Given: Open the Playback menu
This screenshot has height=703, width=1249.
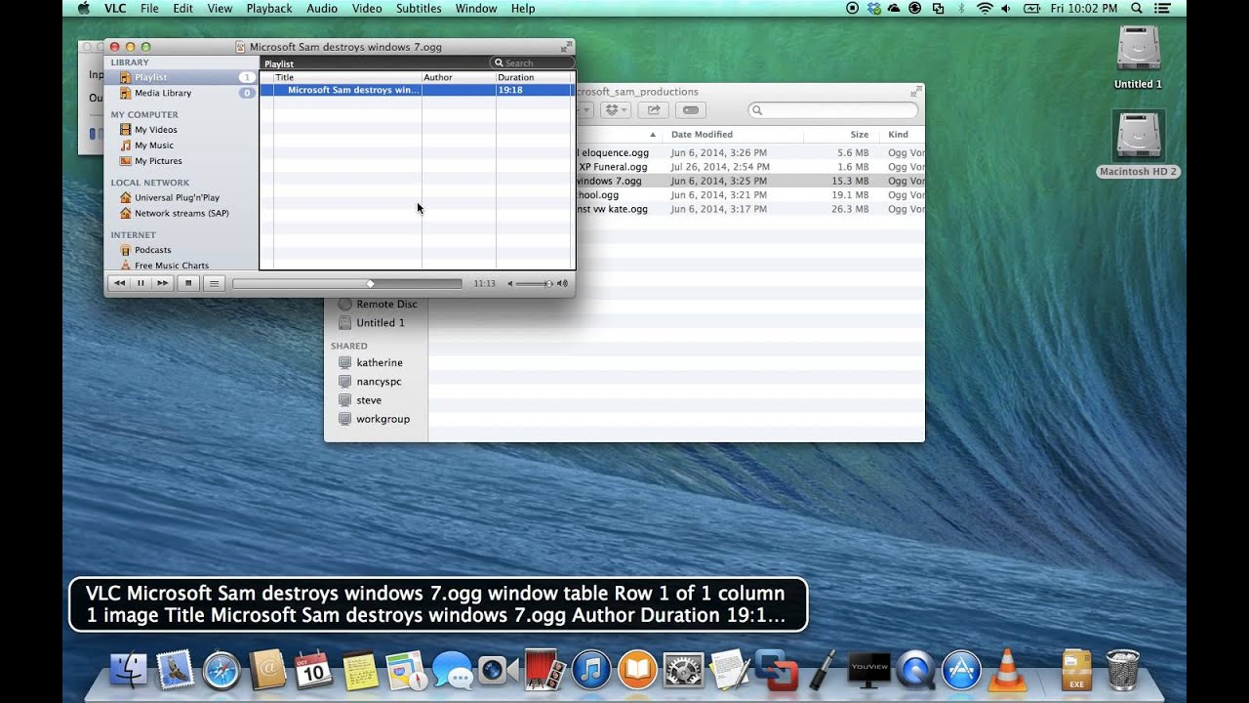Looking at the screenshot, I should 269,8.
